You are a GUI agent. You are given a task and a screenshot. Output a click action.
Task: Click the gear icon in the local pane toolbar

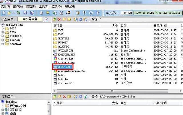click(81, 96)
